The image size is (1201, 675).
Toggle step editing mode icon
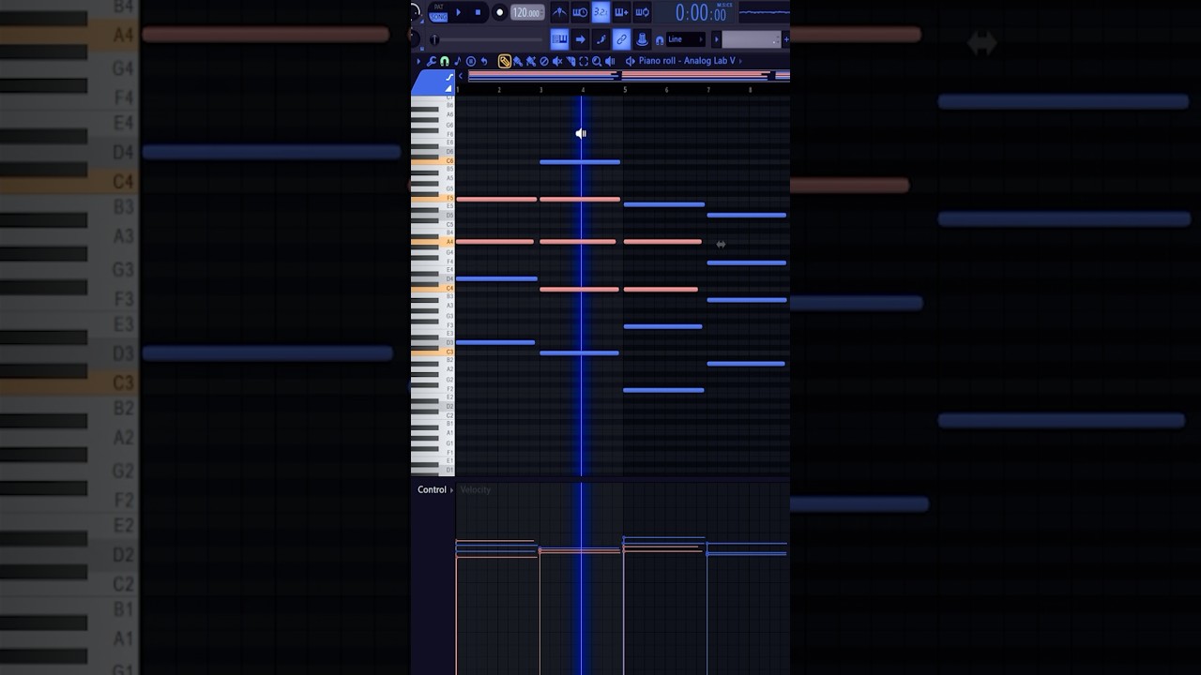[600, 39]
